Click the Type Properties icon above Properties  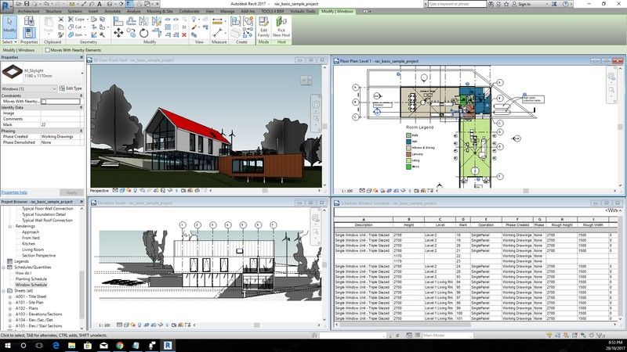29,21
